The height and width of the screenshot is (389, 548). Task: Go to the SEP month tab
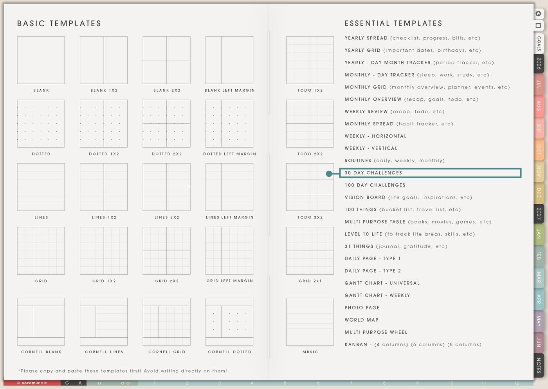coord(539,127)
